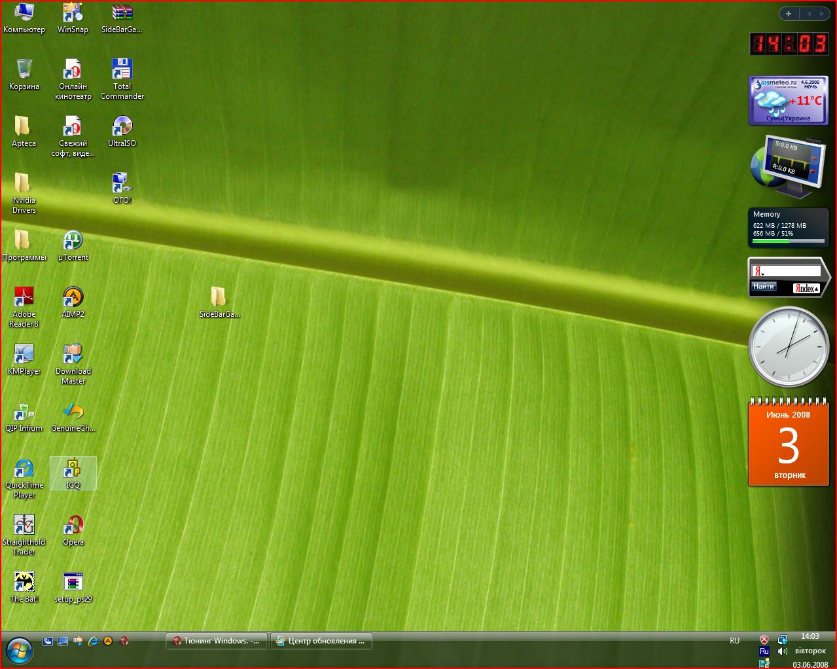Image resolution: width=837 pixels, height=669 pixels.
Task: Open the µTorrent desktop shortcut
Action: (73, 241)
